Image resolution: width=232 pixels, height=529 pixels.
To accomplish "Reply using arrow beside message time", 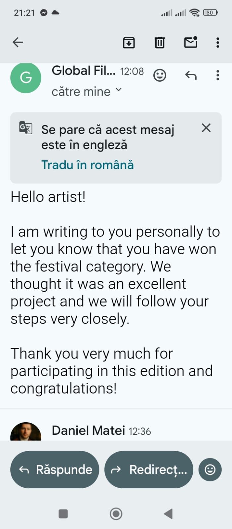I will pyautogui.click(x=191, y=75).
